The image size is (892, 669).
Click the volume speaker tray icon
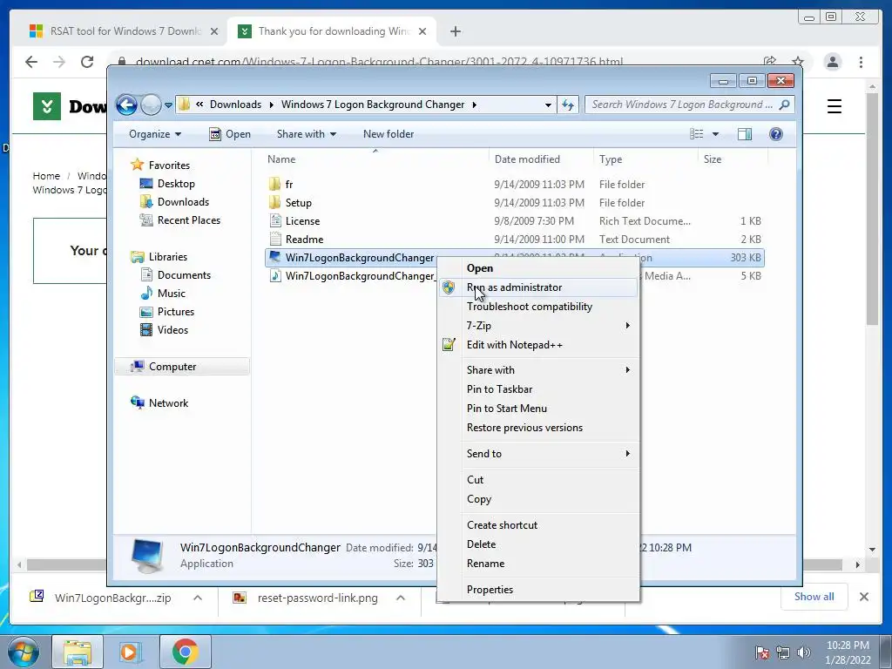pyautogui.click(x=804, y=652)
